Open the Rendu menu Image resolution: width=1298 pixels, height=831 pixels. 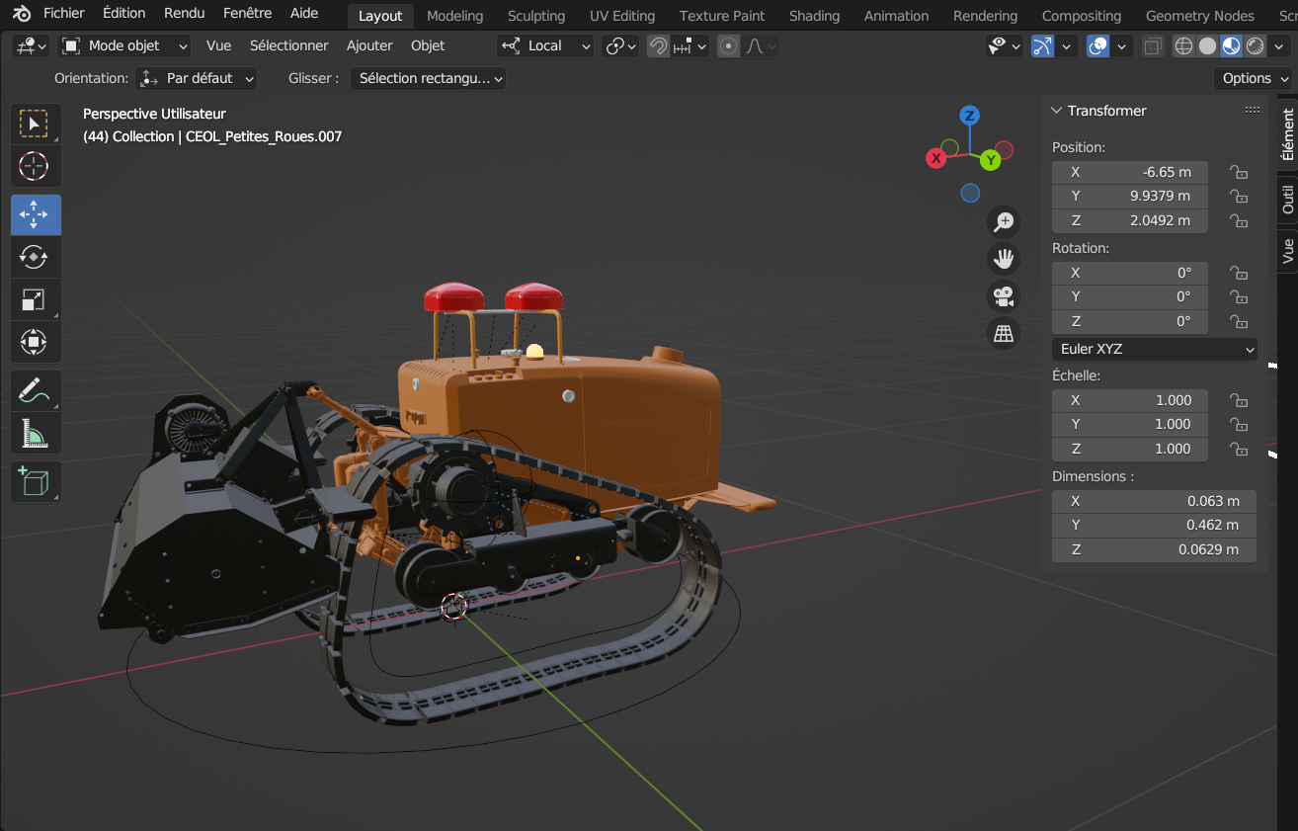(184, 13)
